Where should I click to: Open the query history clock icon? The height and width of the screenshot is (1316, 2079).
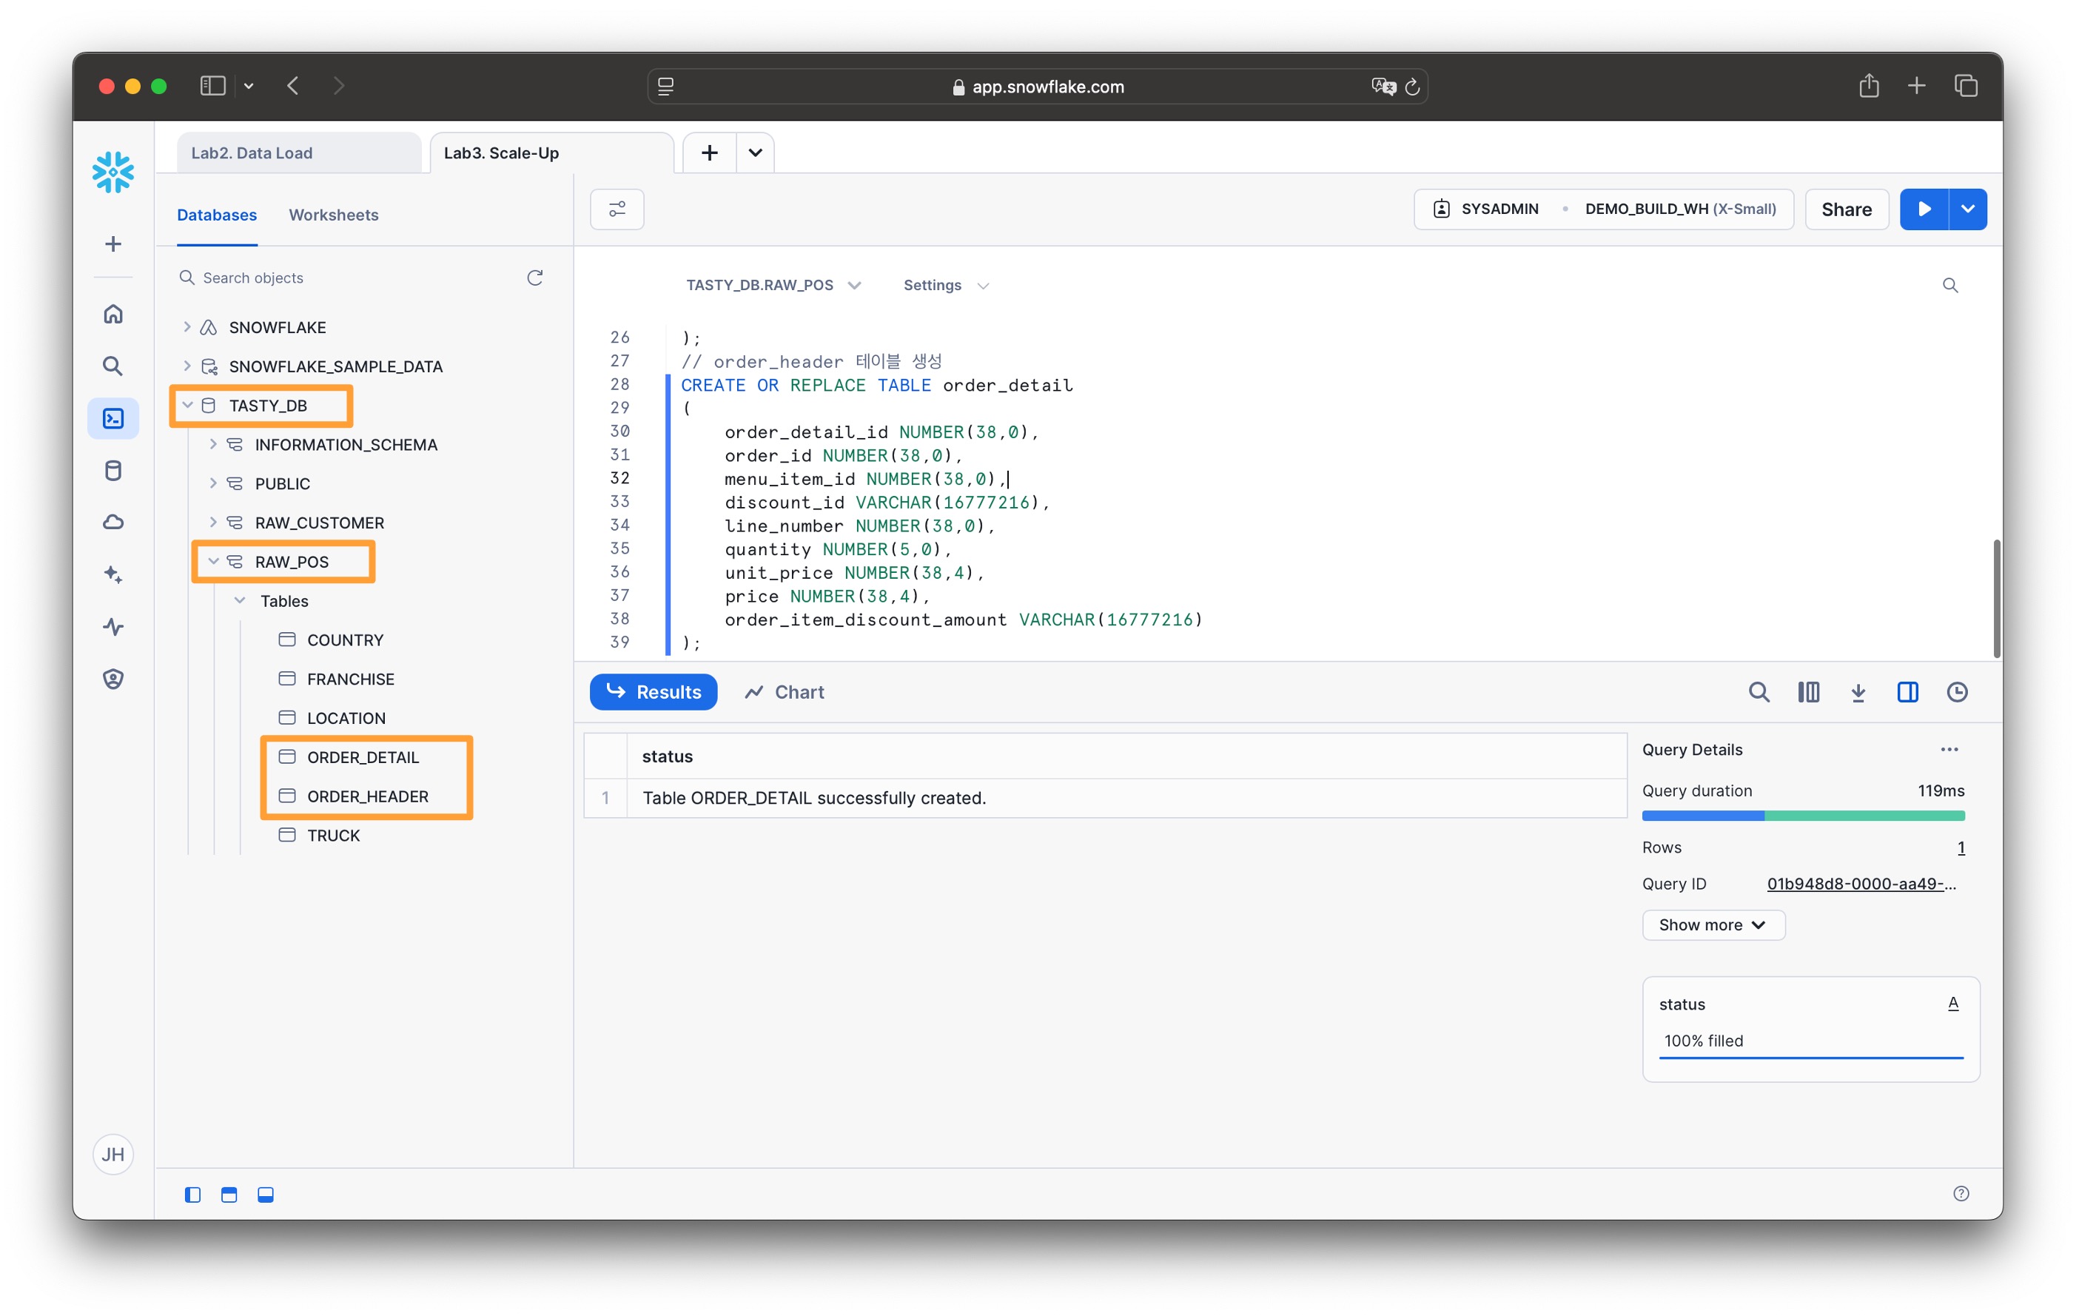(1958, 691)
